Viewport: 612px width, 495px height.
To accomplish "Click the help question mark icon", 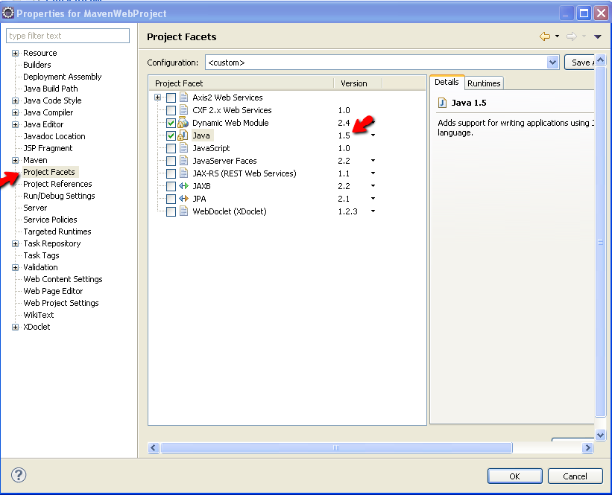I will [18, 475].
